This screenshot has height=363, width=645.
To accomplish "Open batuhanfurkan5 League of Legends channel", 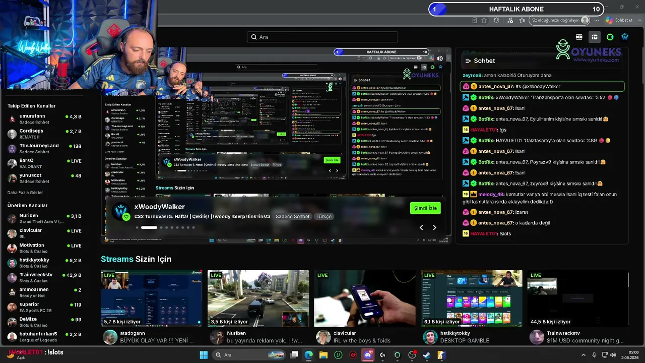I will tap(44, 336).
